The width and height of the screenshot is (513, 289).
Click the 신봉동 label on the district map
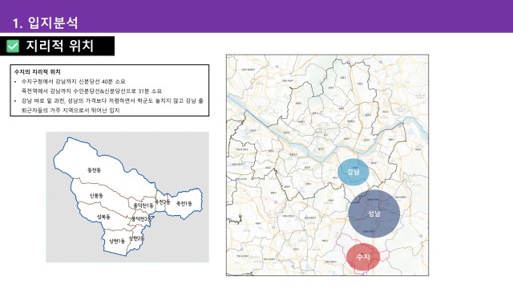click(96, 196)
